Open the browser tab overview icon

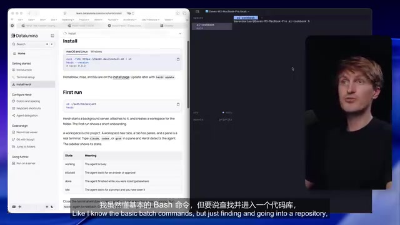point(184,13)
